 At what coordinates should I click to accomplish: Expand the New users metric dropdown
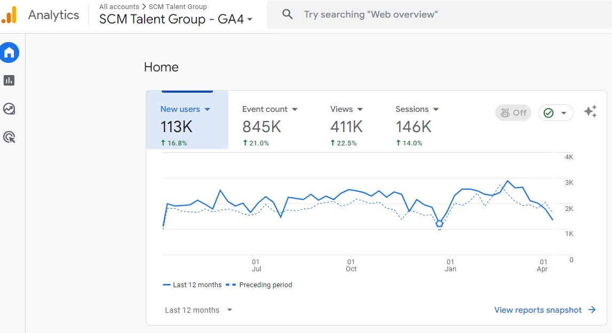click(x=207, y=110)
